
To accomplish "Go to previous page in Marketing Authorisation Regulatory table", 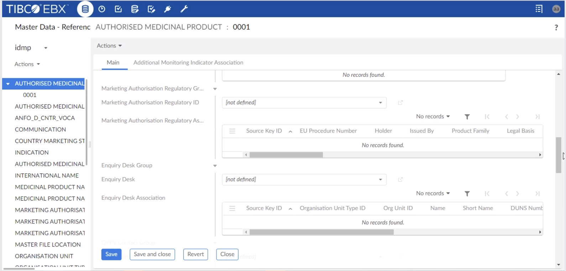I will pos(506,117).
